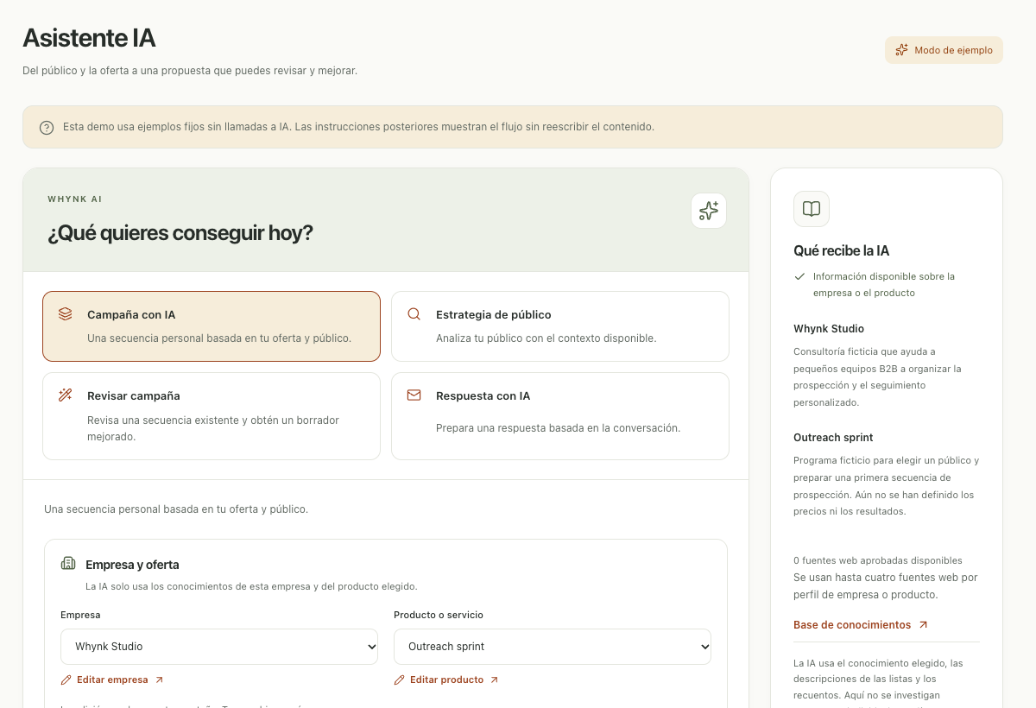Click the ¿Qué quieres conseguir hoy? heading

click(180, 233)
